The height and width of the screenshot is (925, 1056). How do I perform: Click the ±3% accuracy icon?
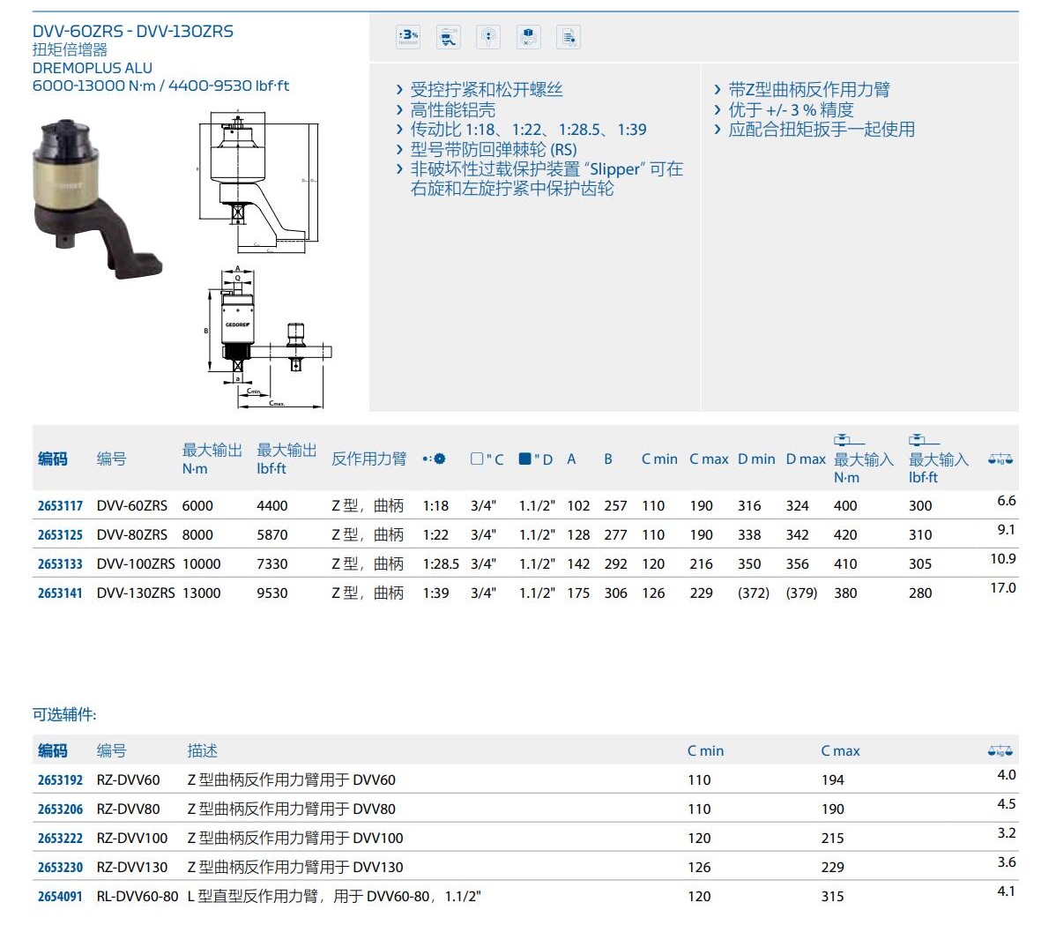(x=408, y=37)
